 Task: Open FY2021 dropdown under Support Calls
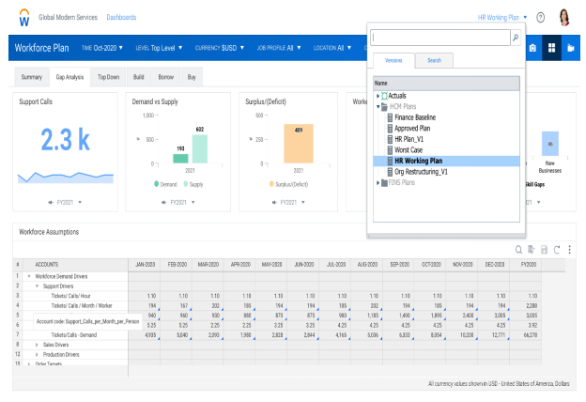click(x=69, y=202)
